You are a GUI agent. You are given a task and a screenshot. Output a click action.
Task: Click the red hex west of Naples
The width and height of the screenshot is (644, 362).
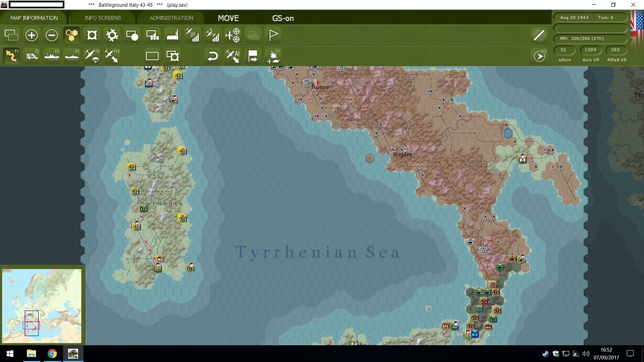(369, 158)
